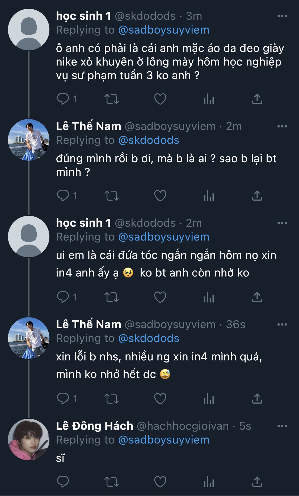299x496 pixels.
Task: Open the 3m timestamp of first tweet
Action: pos(194,16)
